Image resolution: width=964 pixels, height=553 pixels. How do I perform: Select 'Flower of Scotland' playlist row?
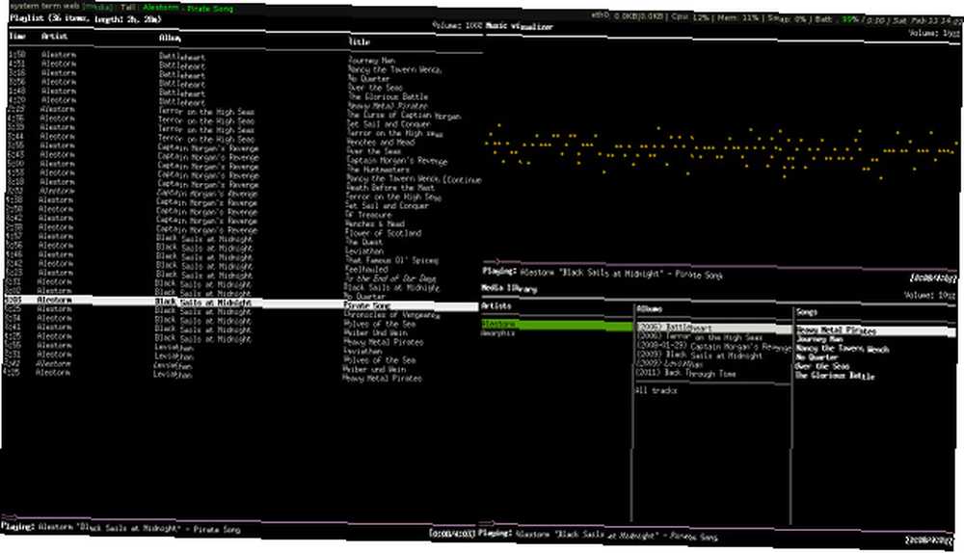[242, 232]
